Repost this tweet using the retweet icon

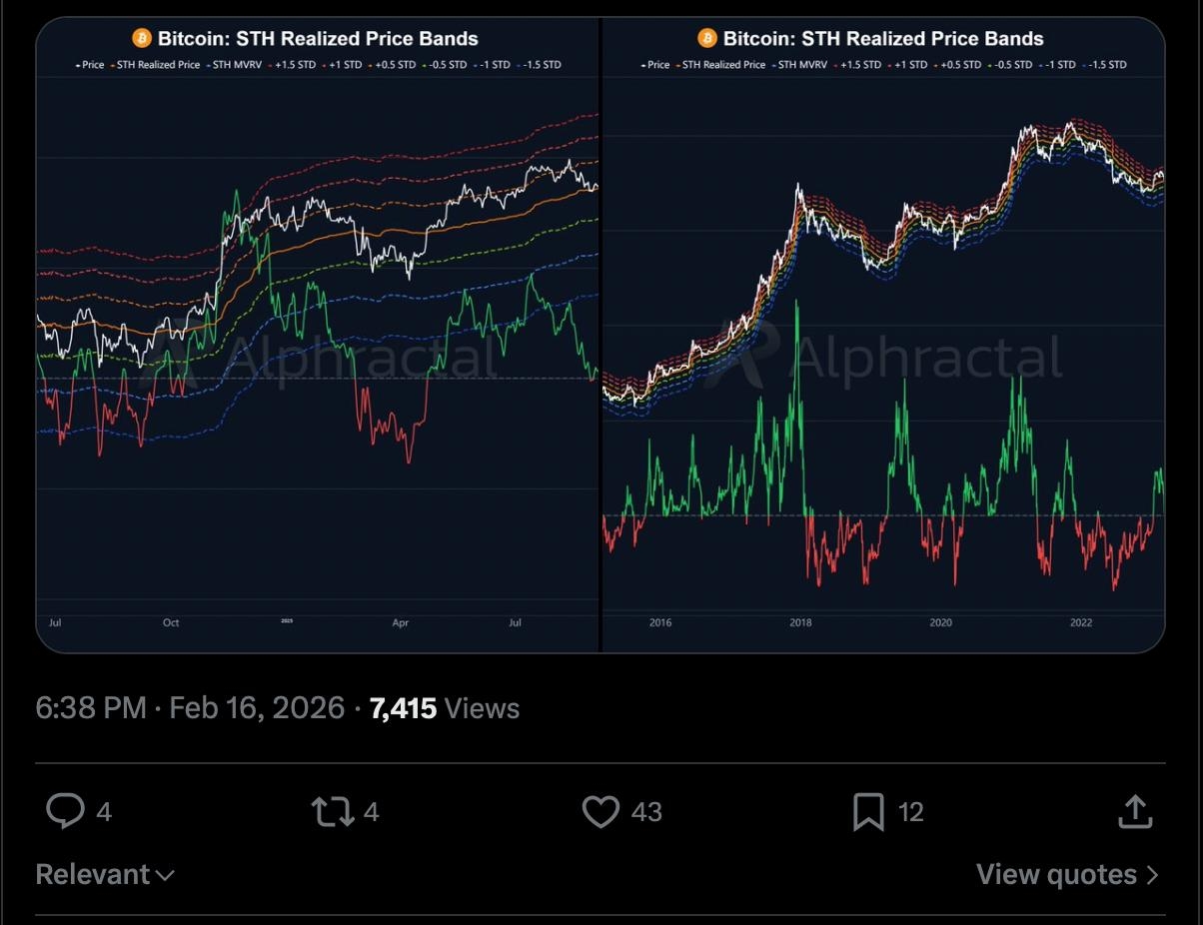tap(333, 811)
